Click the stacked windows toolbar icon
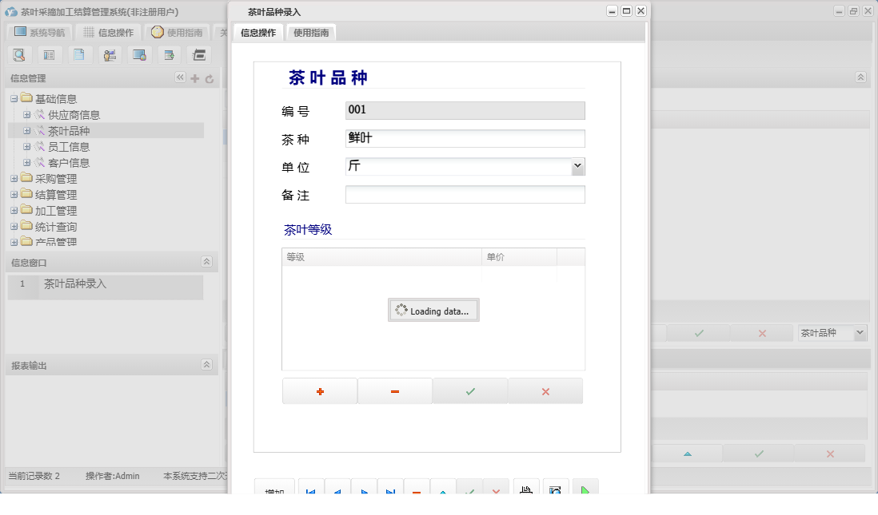Image resolution: width=878 pixels, height=515 pixels. coord(199,55)
